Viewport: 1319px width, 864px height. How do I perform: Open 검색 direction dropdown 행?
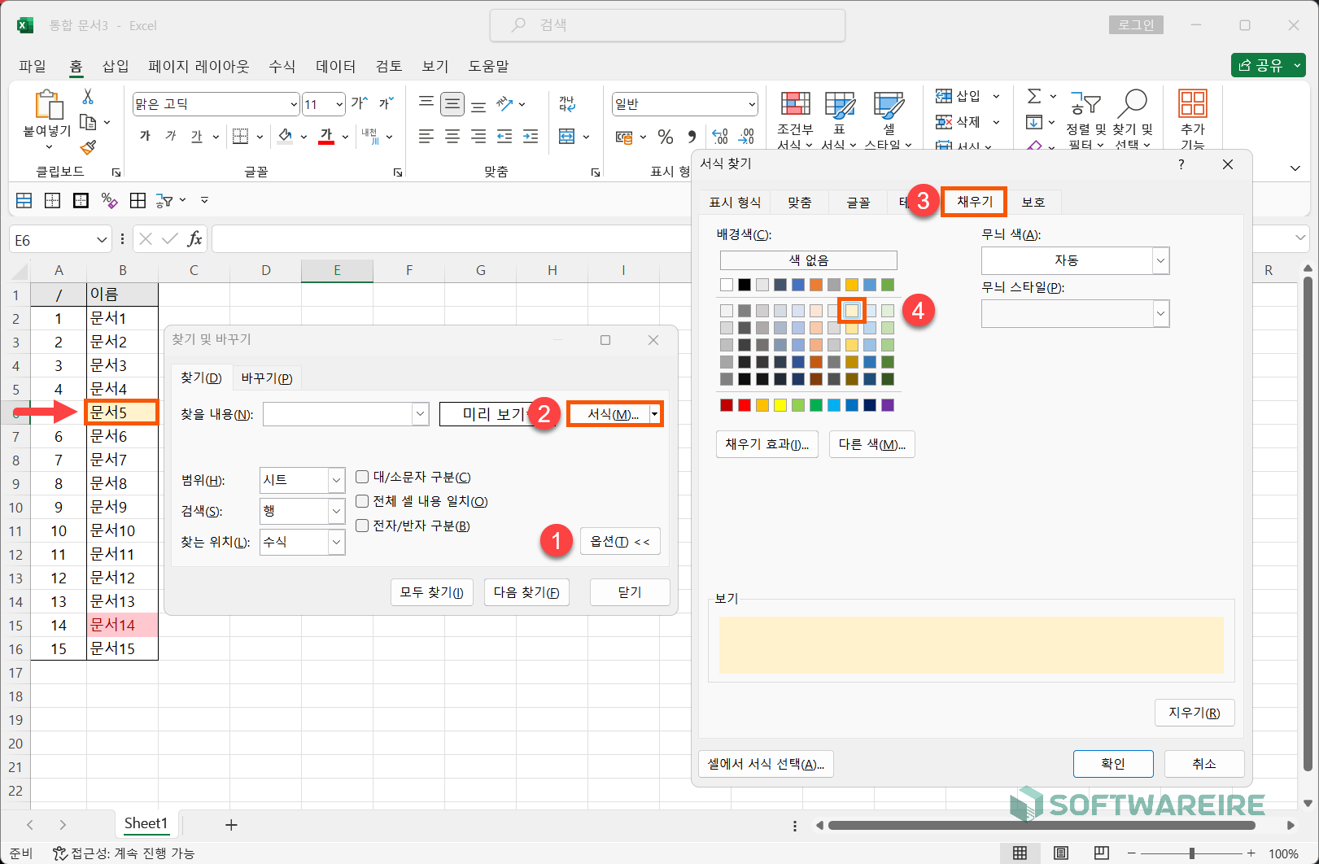(336, 511)
